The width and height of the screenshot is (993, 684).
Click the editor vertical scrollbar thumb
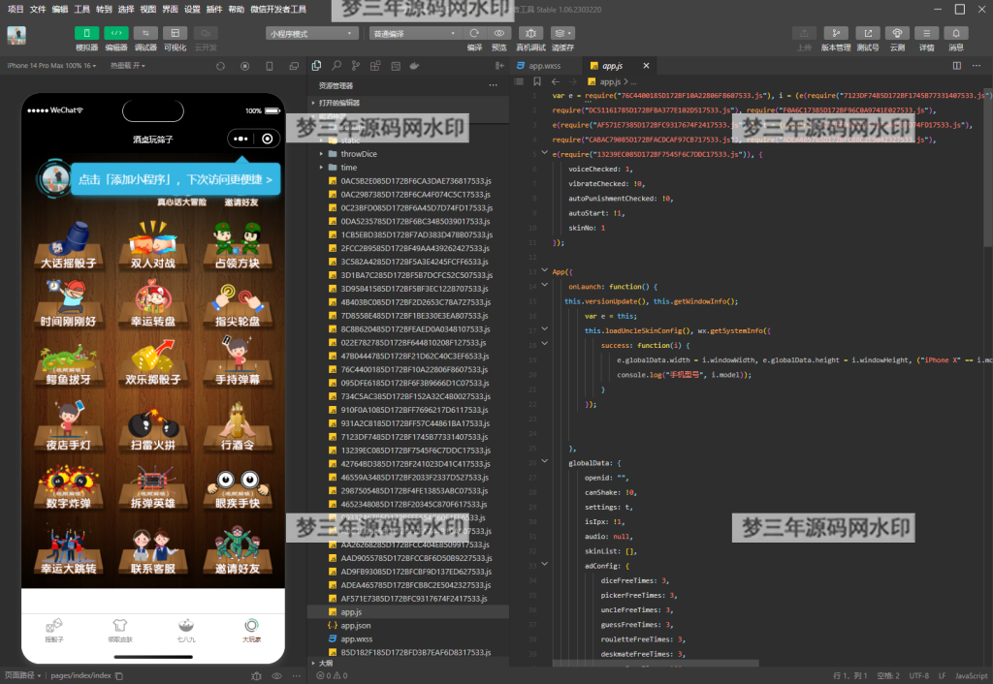pyautogui.click(x=988, y=167)
